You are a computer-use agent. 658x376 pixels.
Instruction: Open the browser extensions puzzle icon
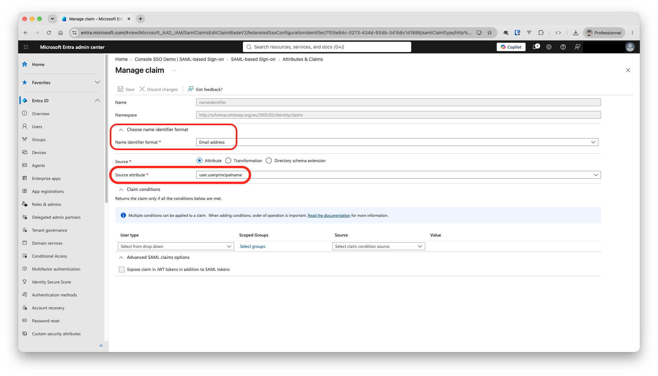(x=541, y=33)
